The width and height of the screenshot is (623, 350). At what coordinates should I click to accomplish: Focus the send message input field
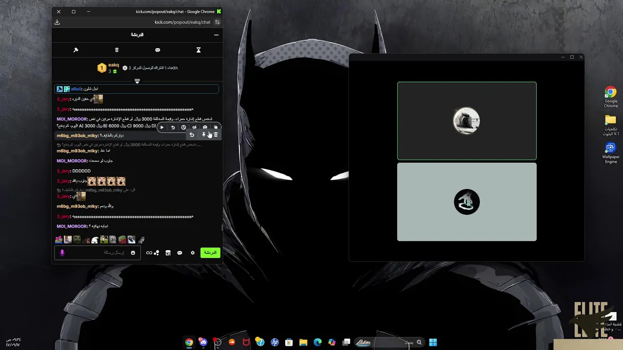tap(97, 253)
